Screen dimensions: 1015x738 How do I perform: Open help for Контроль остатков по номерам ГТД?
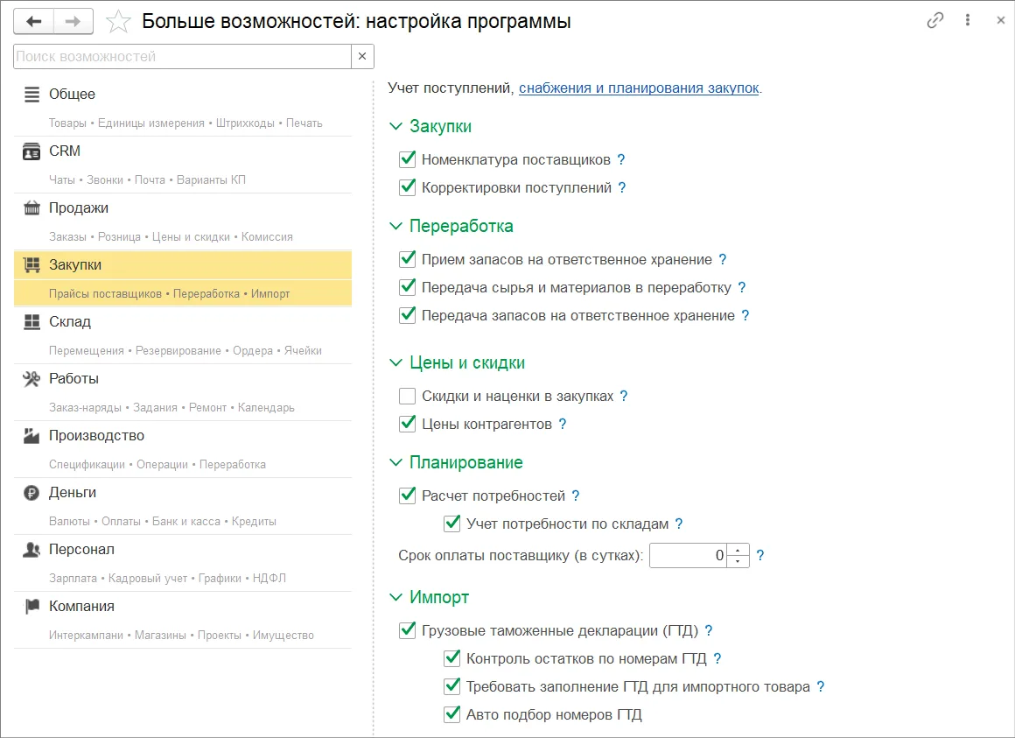[717, 659]
